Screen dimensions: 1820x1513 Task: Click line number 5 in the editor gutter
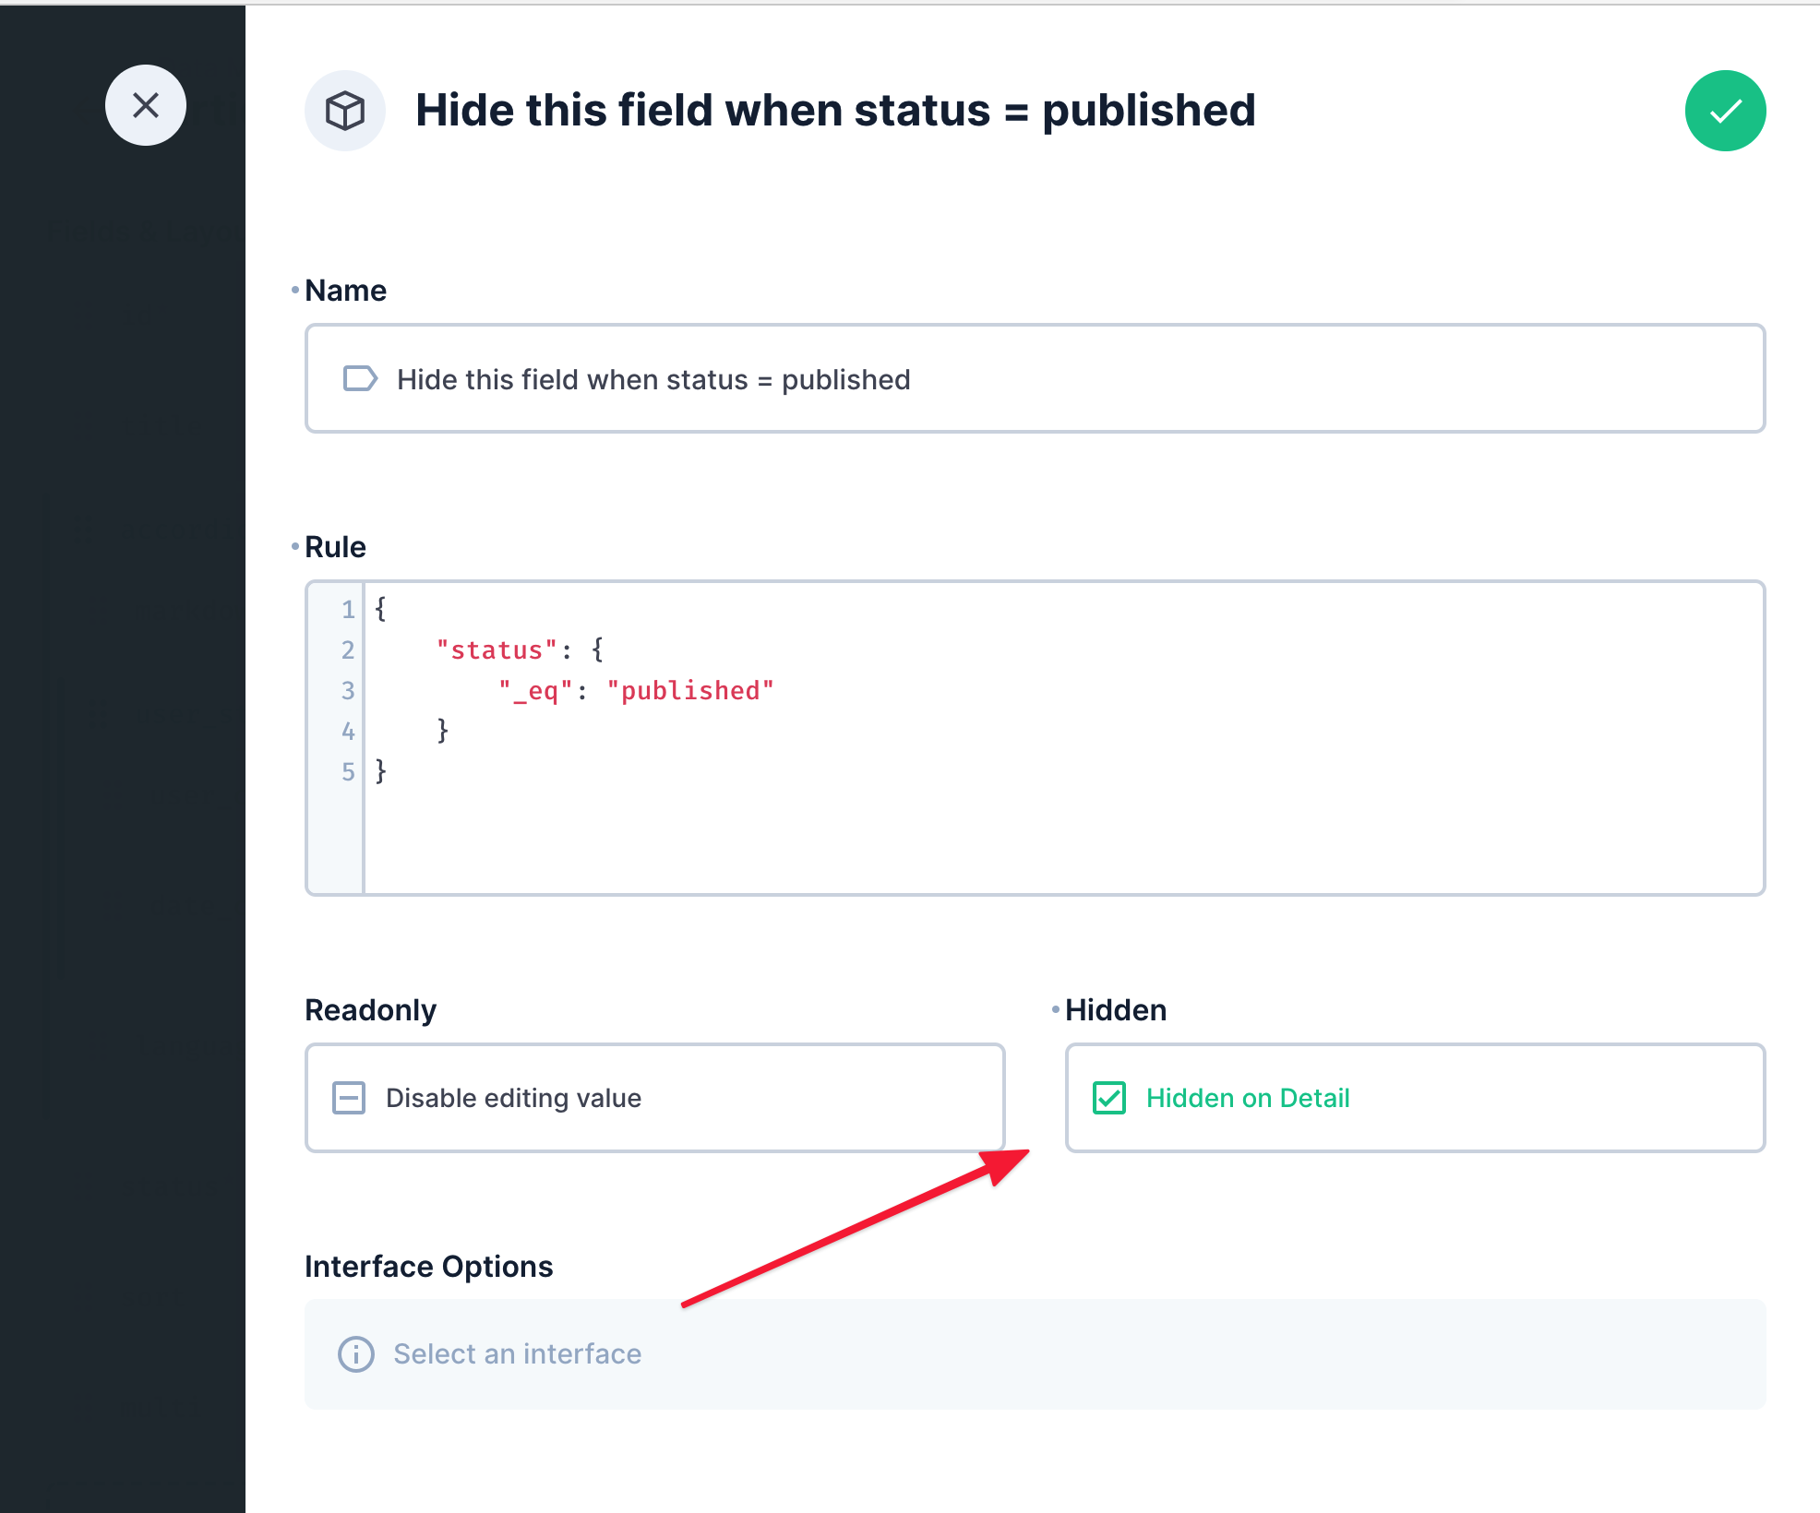pos(348,771)
